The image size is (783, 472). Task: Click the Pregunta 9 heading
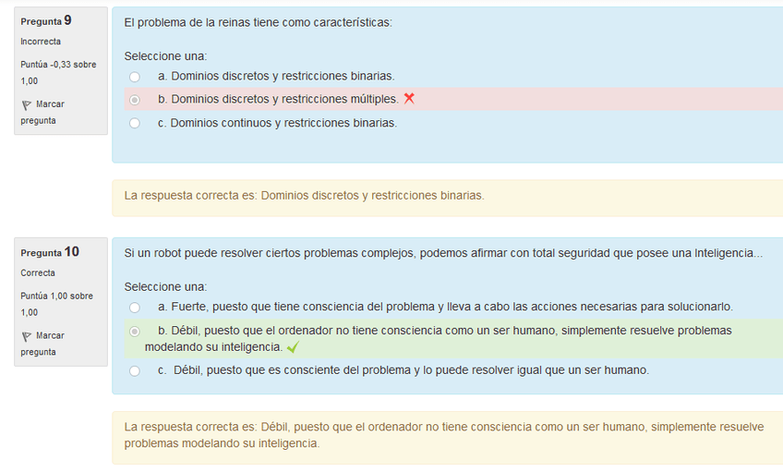tap(46, 21)
